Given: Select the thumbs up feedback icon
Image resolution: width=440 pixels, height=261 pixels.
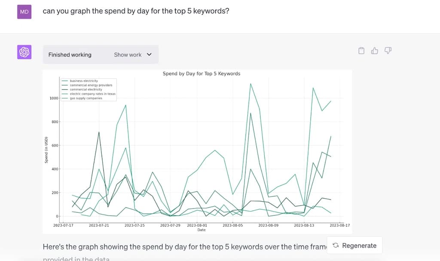Looking at the screenshot, I should click(374, 50).
